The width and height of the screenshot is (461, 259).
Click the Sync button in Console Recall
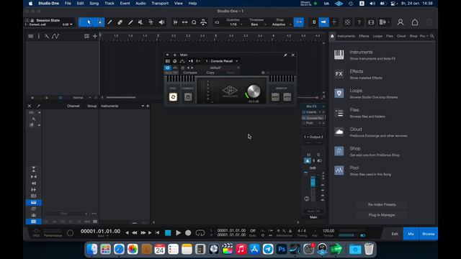173,96
